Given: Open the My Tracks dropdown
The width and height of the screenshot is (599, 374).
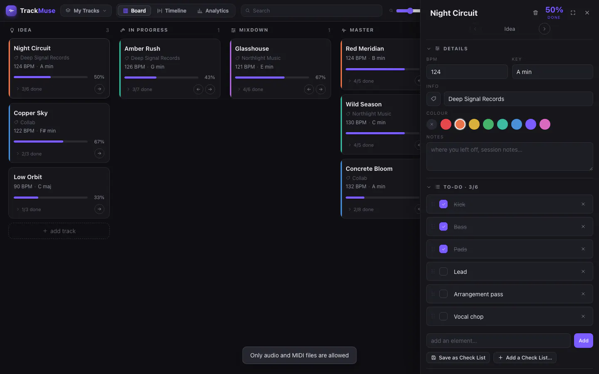Looking at the screenshot, I should [86, 11].
